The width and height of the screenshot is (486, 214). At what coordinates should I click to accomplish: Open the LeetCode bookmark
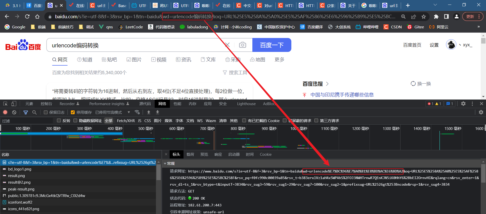coord(131,27)
